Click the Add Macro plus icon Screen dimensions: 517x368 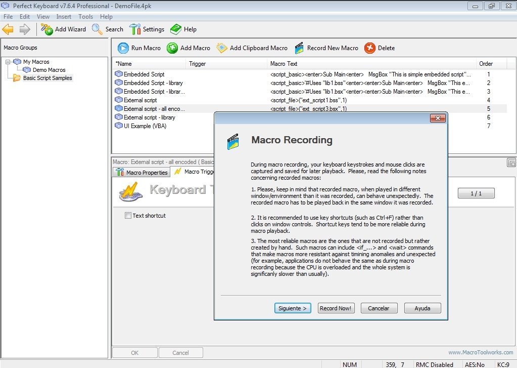pyautogui.click(x=172, y=48)
